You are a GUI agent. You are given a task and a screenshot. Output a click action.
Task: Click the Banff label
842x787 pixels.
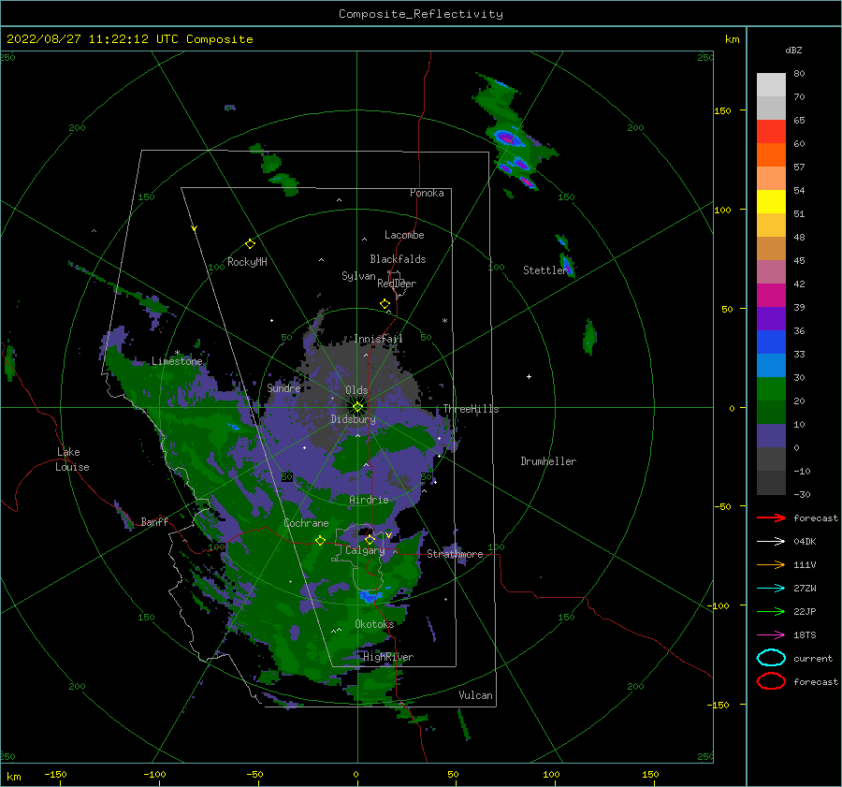[154, 521]
